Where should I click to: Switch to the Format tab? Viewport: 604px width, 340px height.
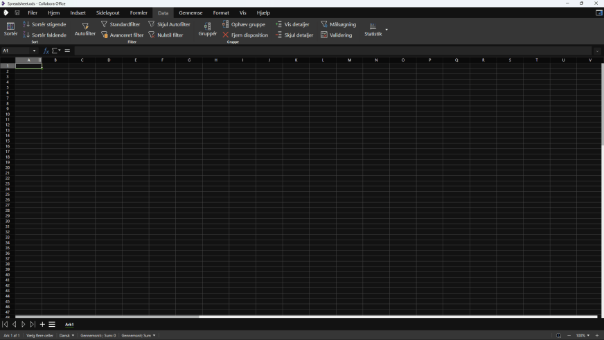coord(221,12)
